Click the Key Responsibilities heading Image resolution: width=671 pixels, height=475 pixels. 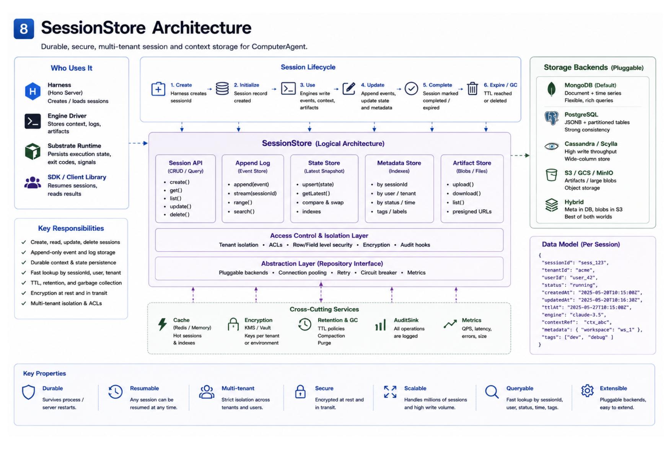(71, 229)
